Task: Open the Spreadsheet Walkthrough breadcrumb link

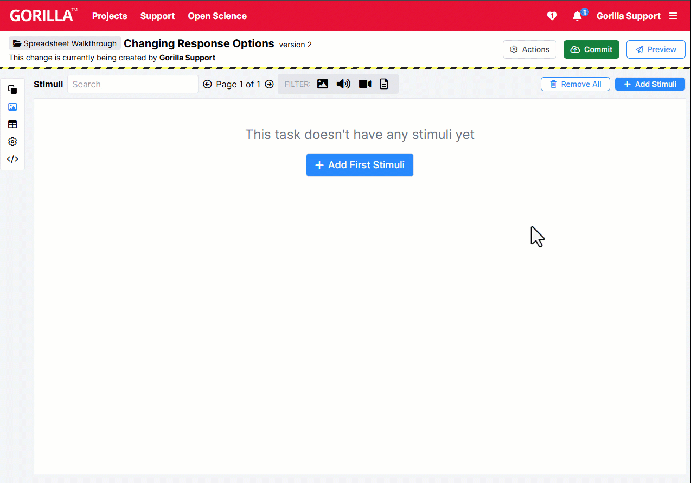Action: [x=65, y=43]
